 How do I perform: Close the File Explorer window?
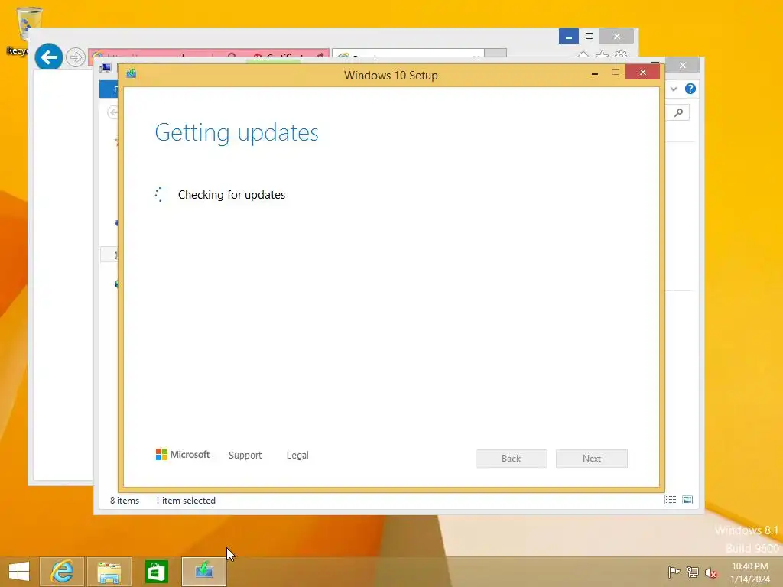coord(683,66)
